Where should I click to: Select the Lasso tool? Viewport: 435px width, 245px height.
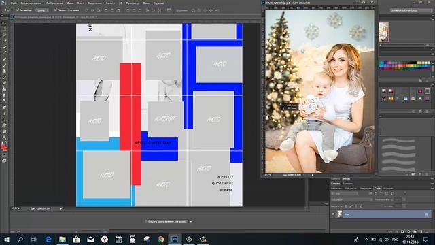(4, 35)
